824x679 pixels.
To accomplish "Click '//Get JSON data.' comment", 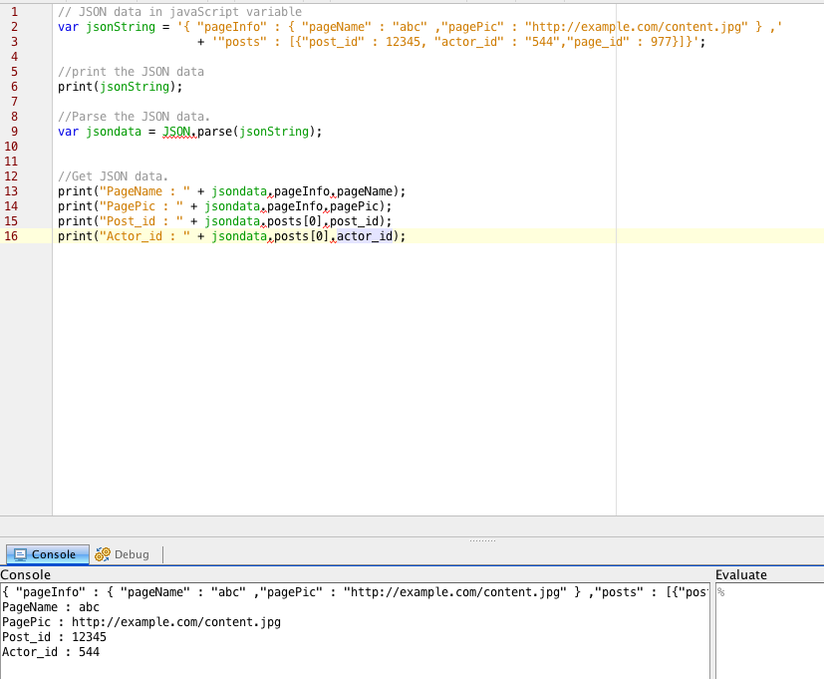I will [113, 176].
